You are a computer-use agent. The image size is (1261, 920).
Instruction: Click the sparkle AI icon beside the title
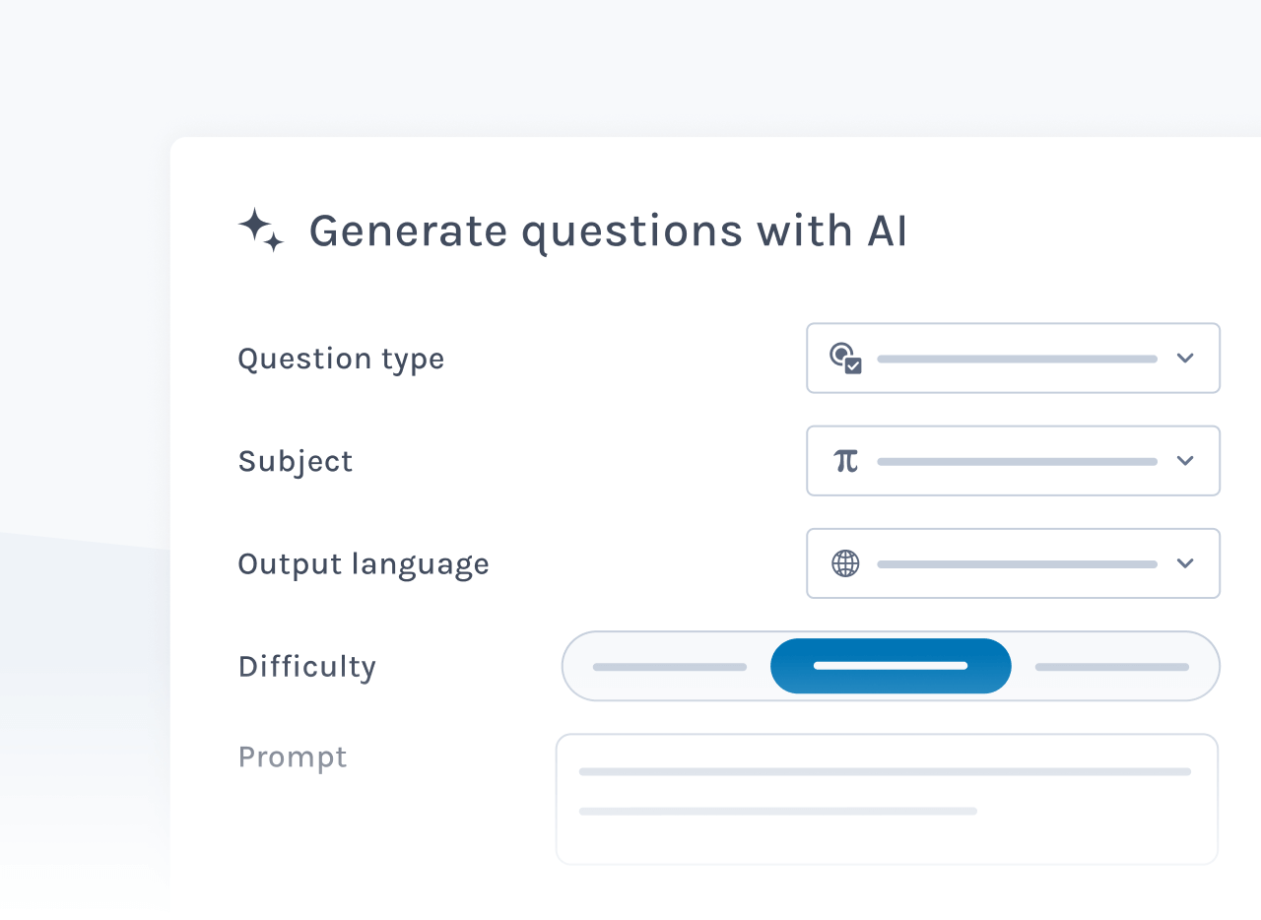tap(261, 230)
